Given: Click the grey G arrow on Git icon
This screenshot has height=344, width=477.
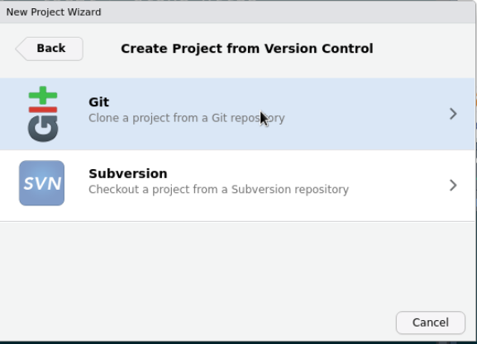Looking at the screenshot, I should click(43, 129).
